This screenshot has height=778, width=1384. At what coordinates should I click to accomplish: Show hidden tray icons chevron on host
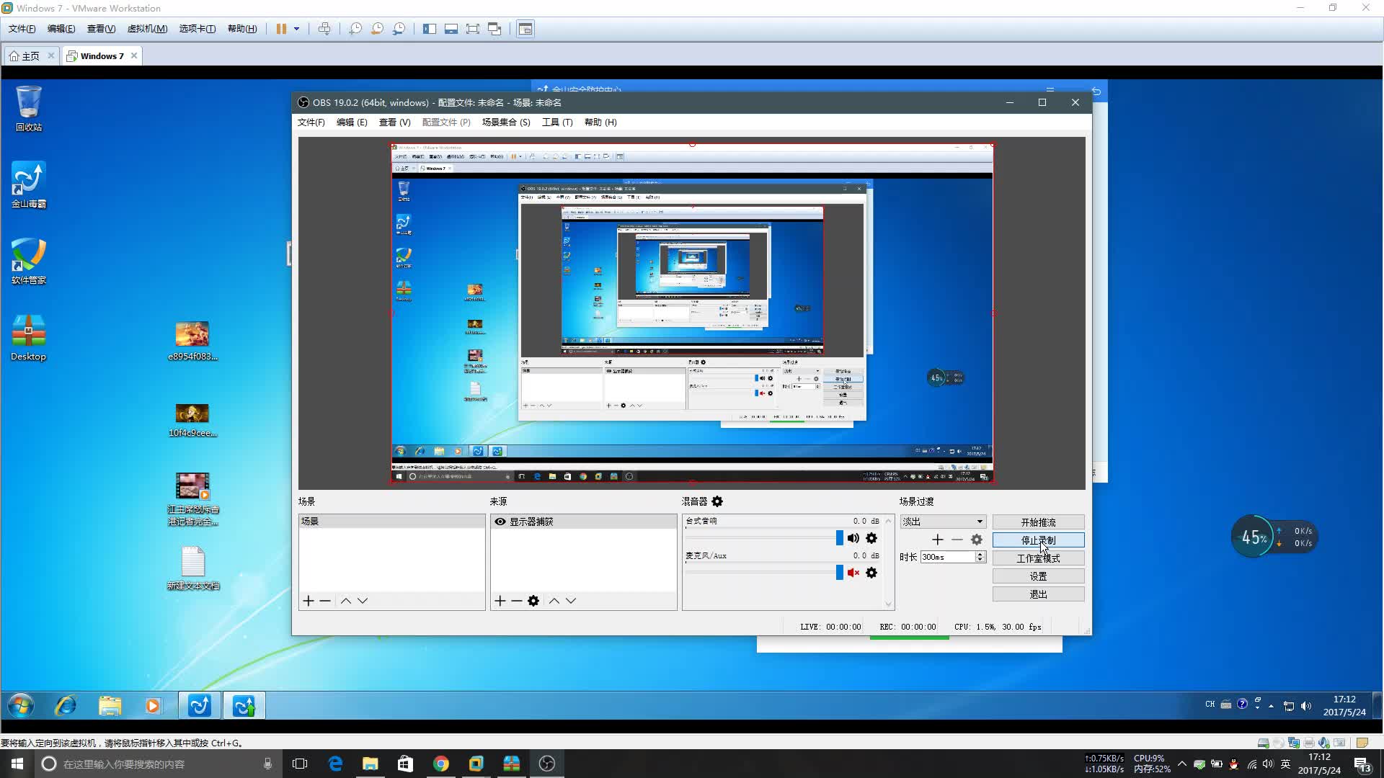(x=1182, y=764)
